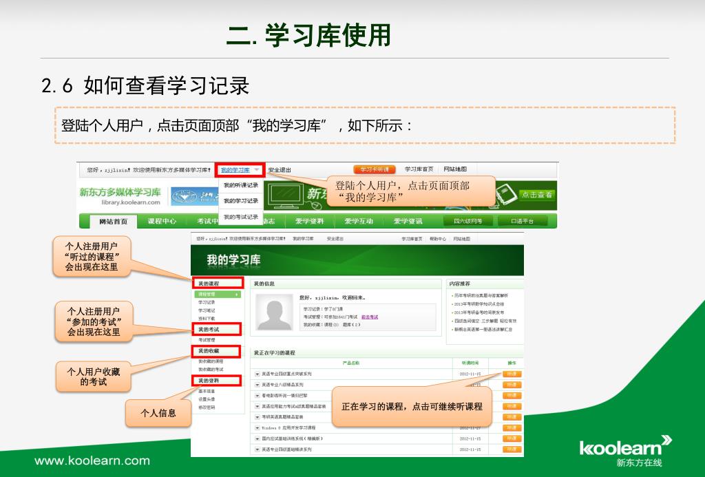The image size is (705, 477).
Task: Click the www.koolearn.com footer text
Action: coord(92,460)
